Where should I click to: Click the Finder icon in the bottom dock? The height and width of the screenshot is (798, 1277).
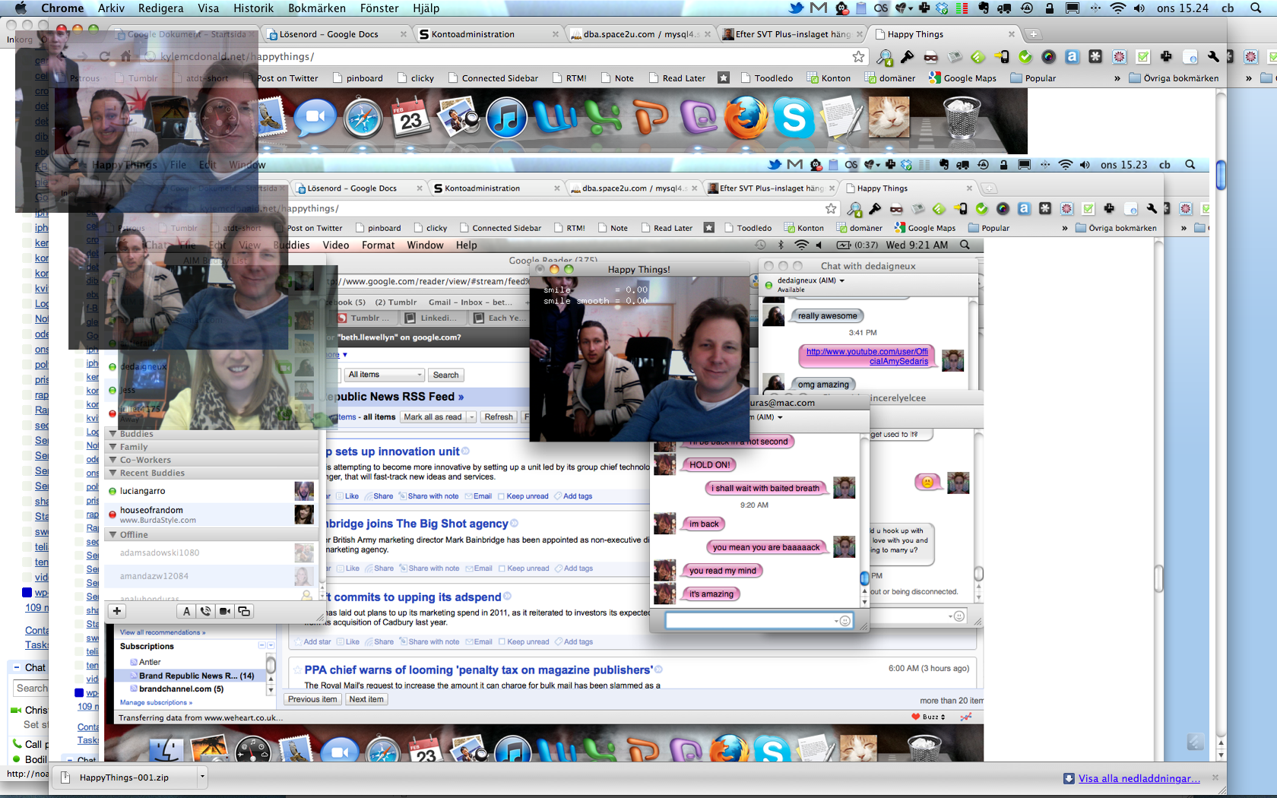click(x=165, y=751)
